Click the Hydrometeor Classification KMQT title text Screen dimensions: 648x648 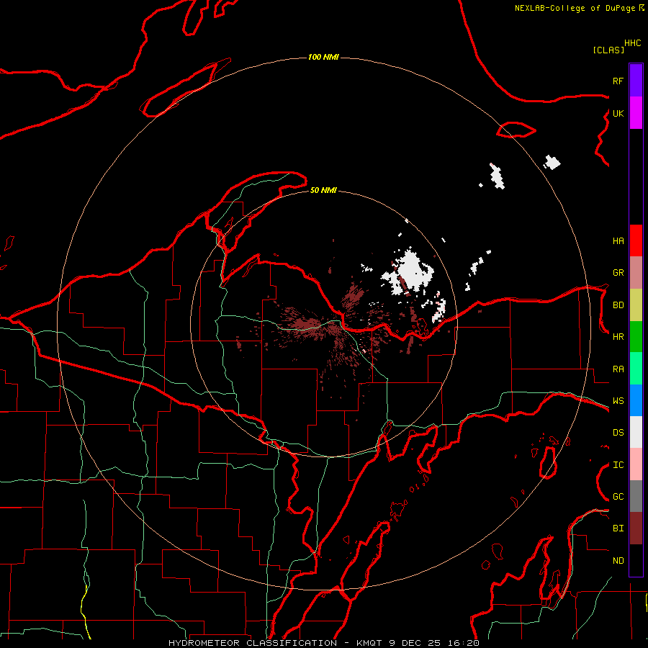pyautogui.click(x=324, y=643)
